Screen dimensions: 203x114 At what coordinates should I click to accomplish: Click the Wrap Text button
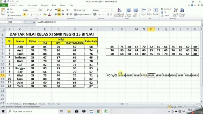click(80, 10)
